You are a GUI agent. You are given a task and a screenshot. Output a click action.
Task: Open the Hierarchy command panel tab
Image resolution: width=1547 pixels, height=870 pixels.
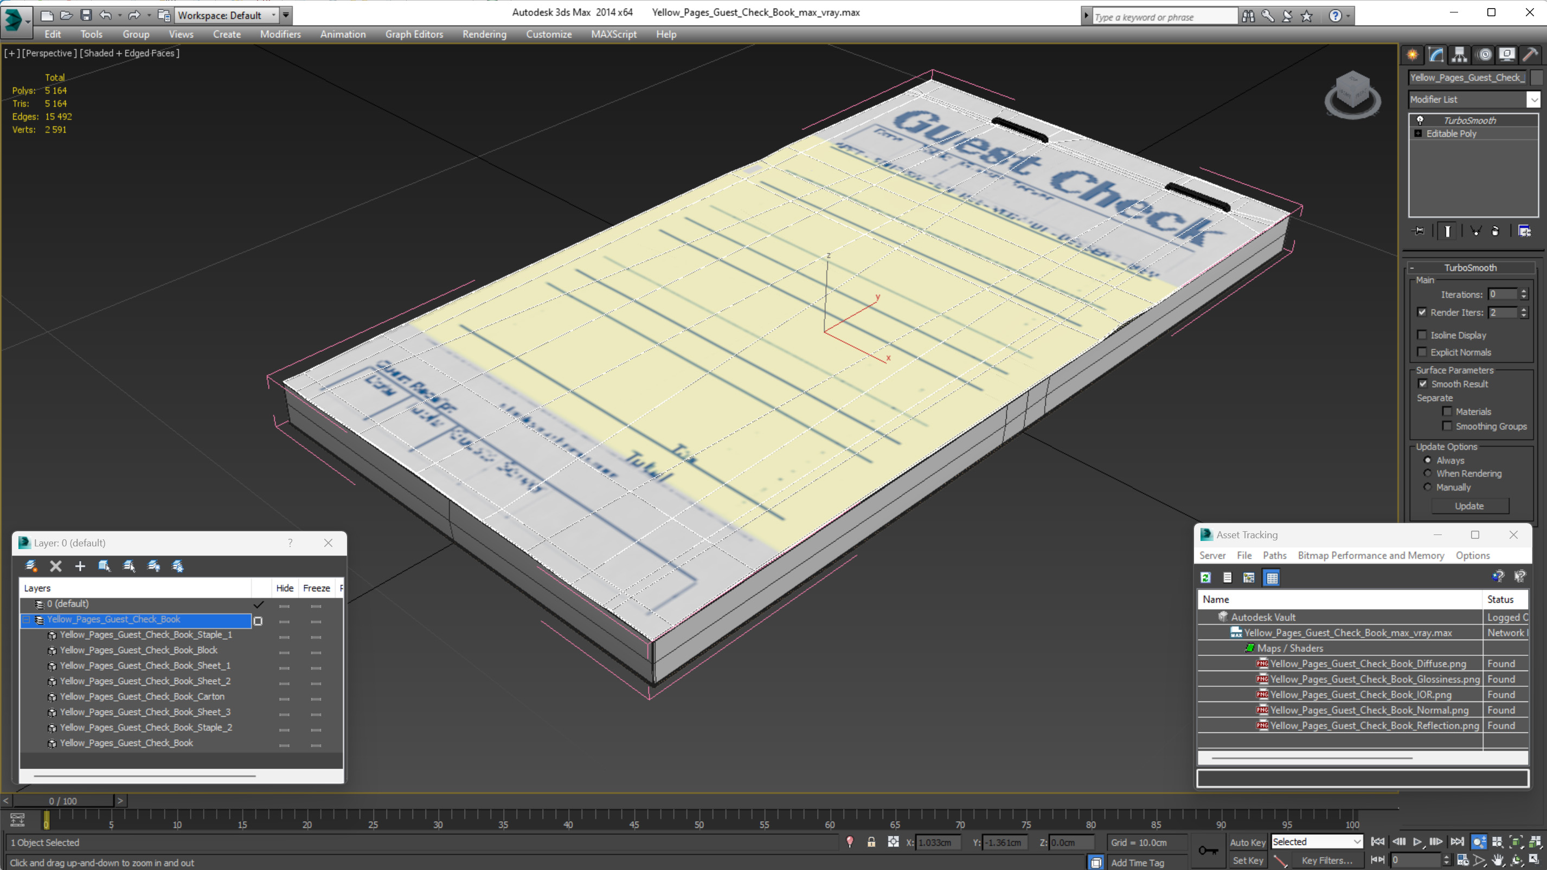point(1459,55)
